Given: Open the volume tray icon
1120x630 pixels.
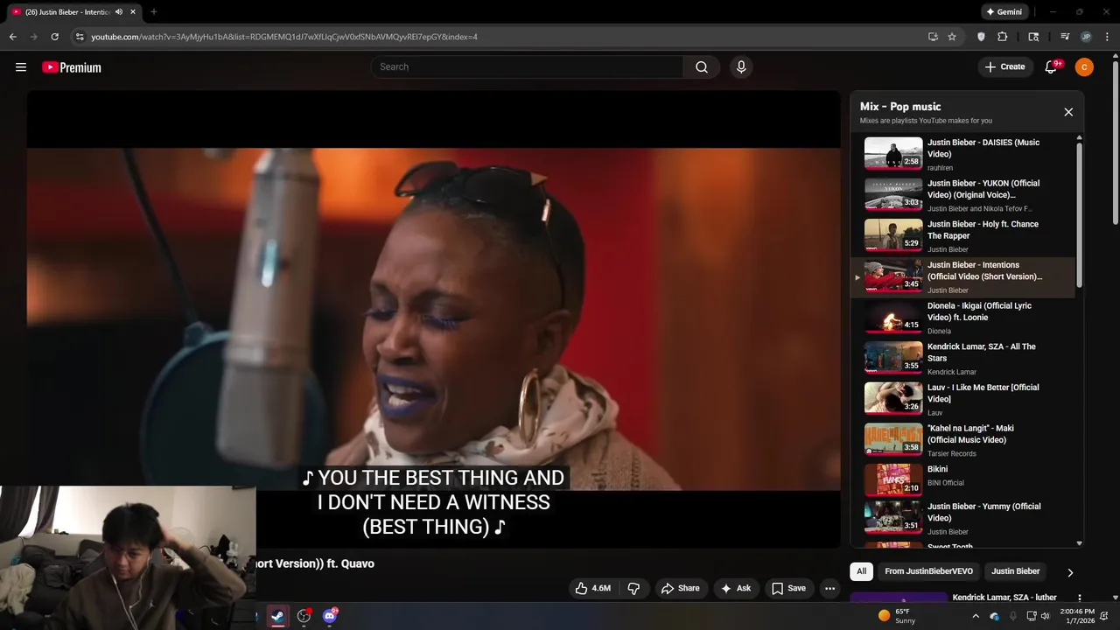Looking at the screenshot, I should (1045, 616).
